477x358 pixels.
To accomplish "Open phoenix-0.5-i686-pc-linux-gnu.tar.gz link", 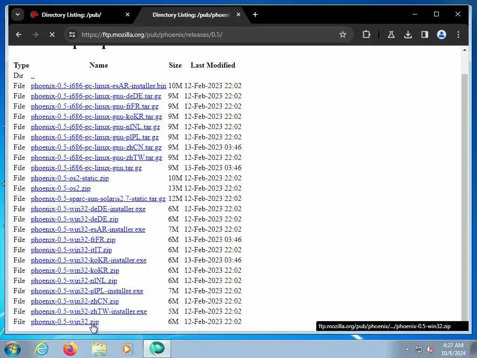I will tap(86, 168).
